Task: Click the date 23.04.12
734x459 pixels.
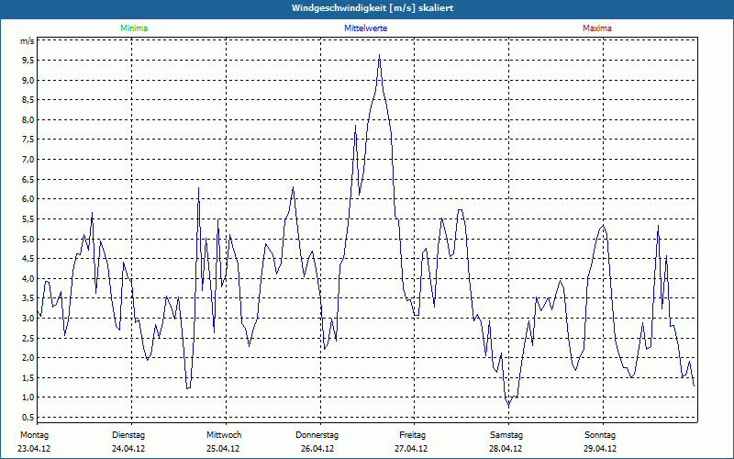Action: [34, 449]
